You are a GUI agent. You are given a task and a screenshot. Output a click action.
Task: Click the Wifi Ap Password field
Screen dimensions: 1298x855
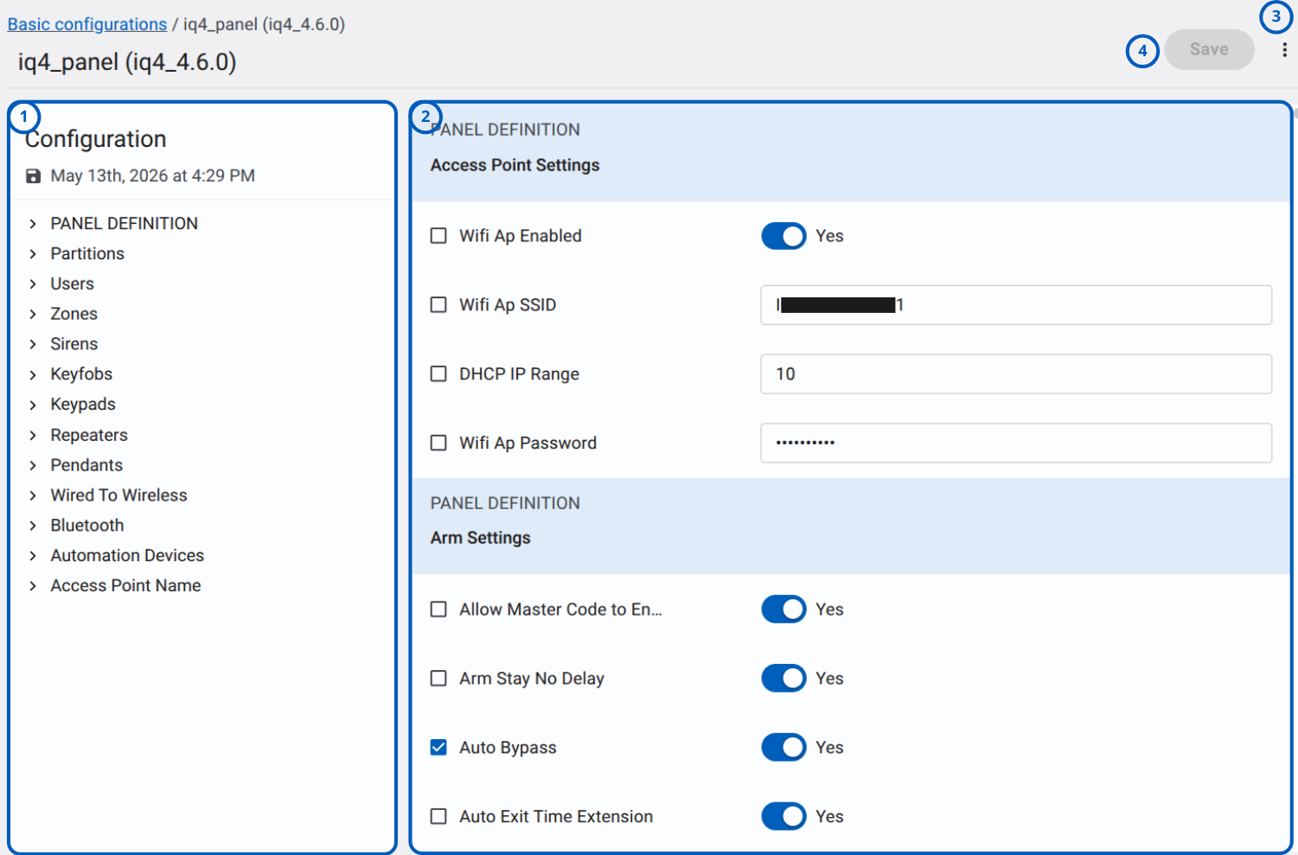[x=1016, y=443]
